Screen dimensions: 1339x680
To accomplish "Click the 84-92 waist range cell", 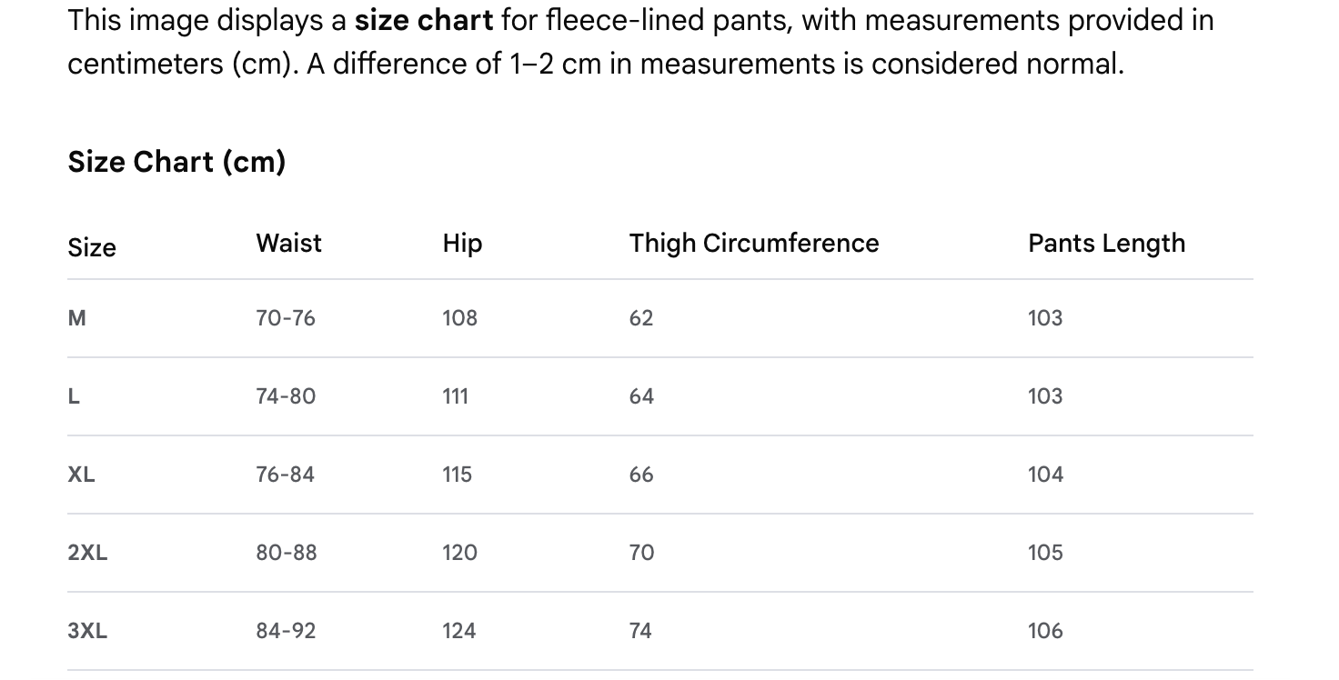I will (x=286, y=631).
